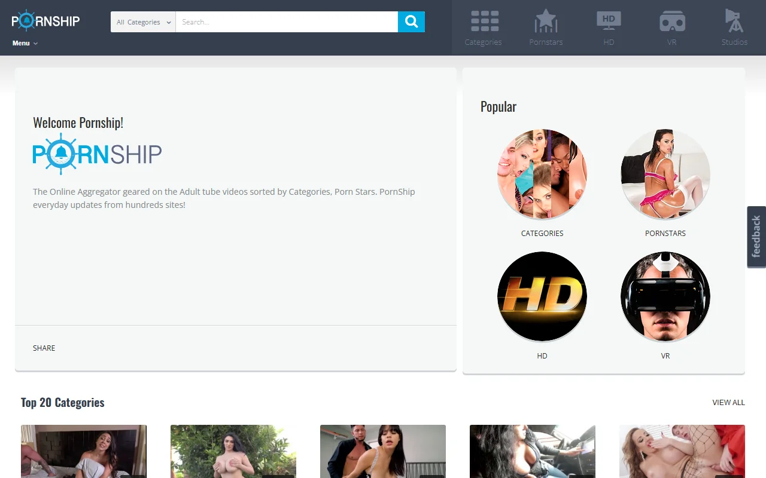Expand the chevron beside All Categories selector
Screen dimensions: 766x478
click(x=169, y=22)
